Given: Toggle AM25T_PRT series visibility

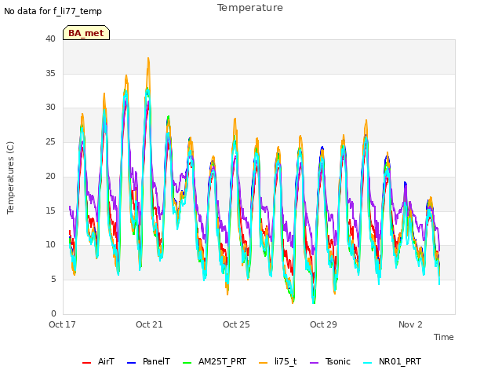Looking at the screenshot, I should point(214,362).
